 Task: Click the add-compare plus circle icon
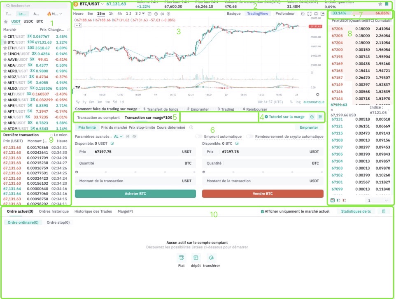(168, 14)
